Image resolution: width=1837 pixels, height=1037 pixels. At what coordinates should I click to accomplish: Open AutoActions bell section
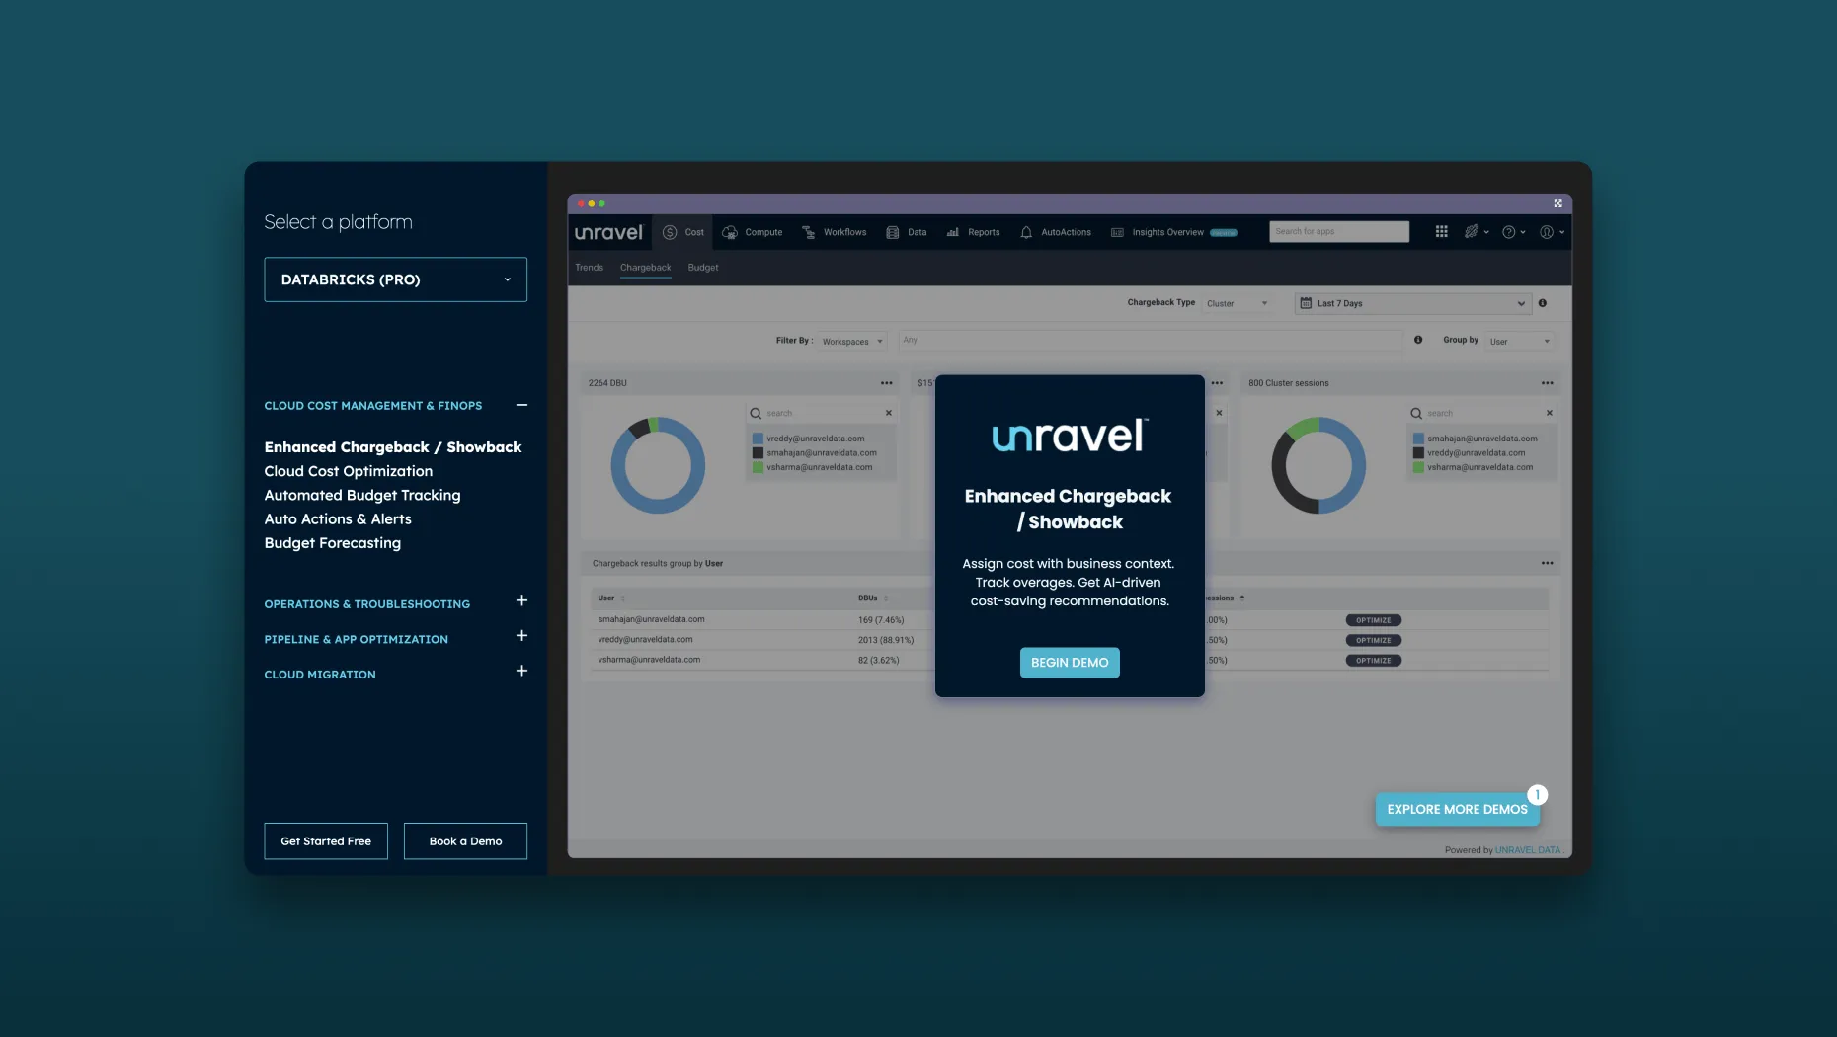tap(1056, 232)
